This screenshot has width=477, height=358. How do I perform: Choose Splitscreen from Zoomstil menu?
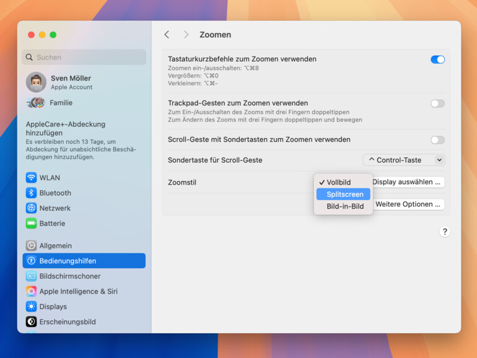(344, 194)
